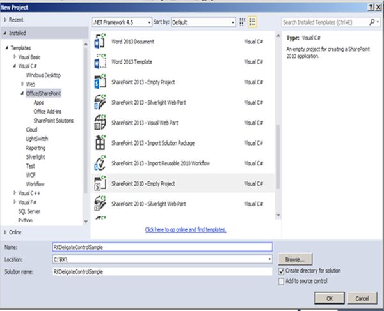Click the Word 2013 Document template icon

100,42
